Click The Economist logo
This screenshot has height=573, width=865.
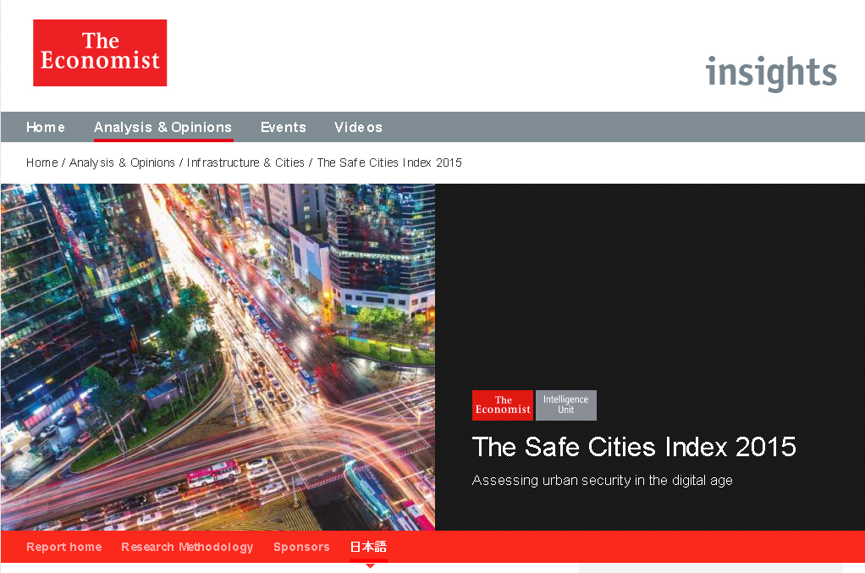99,52
